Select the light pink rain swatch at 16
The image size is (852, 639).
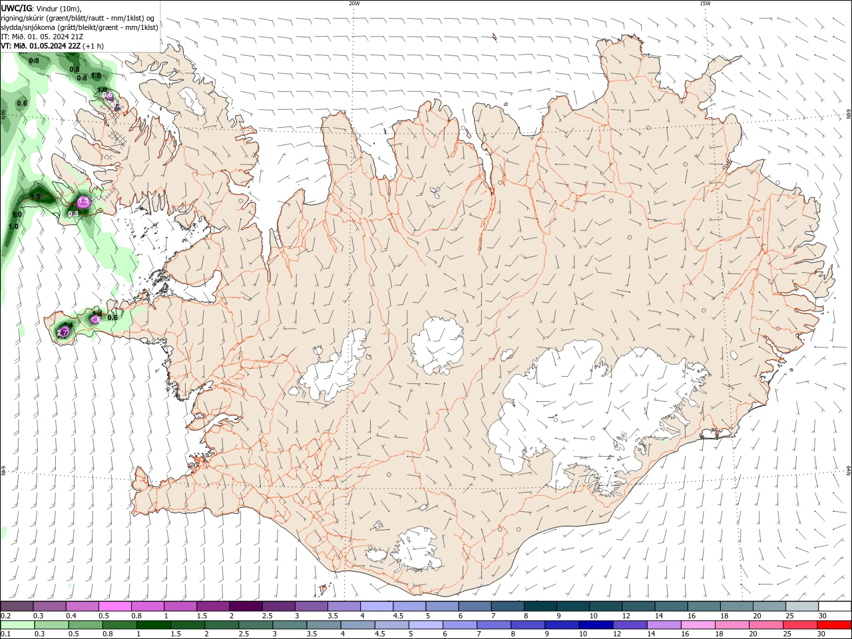pyautogui.click(x=698, y=625)
